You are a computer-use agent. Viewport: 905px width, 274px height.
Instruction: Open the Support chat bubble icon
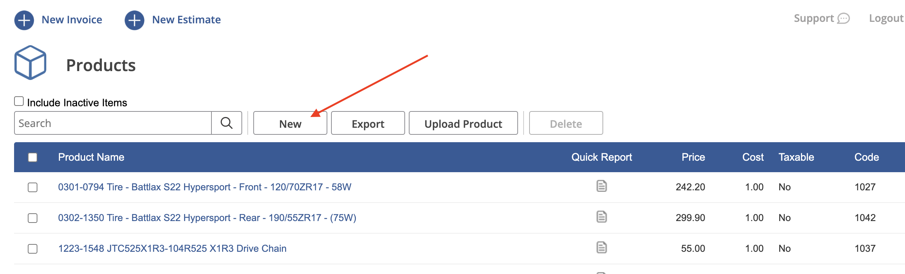point(844,19)
